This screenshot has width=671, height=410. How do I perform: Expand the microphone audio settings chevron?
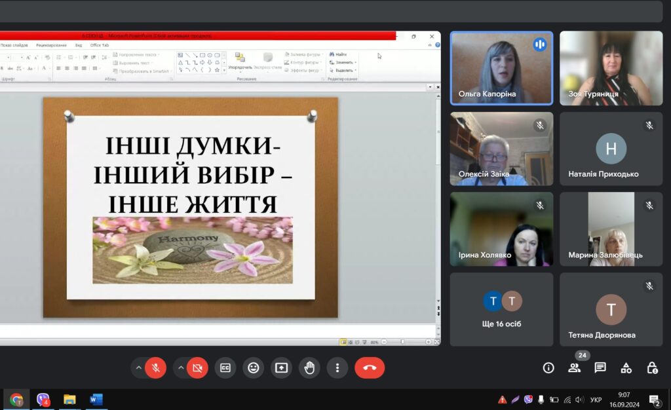138,367
